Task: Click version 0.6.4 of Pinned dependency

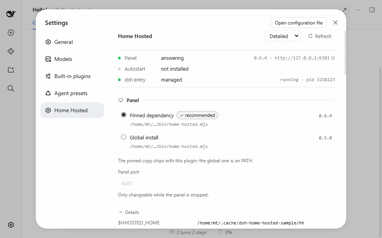Action: [x=325, y=116]
